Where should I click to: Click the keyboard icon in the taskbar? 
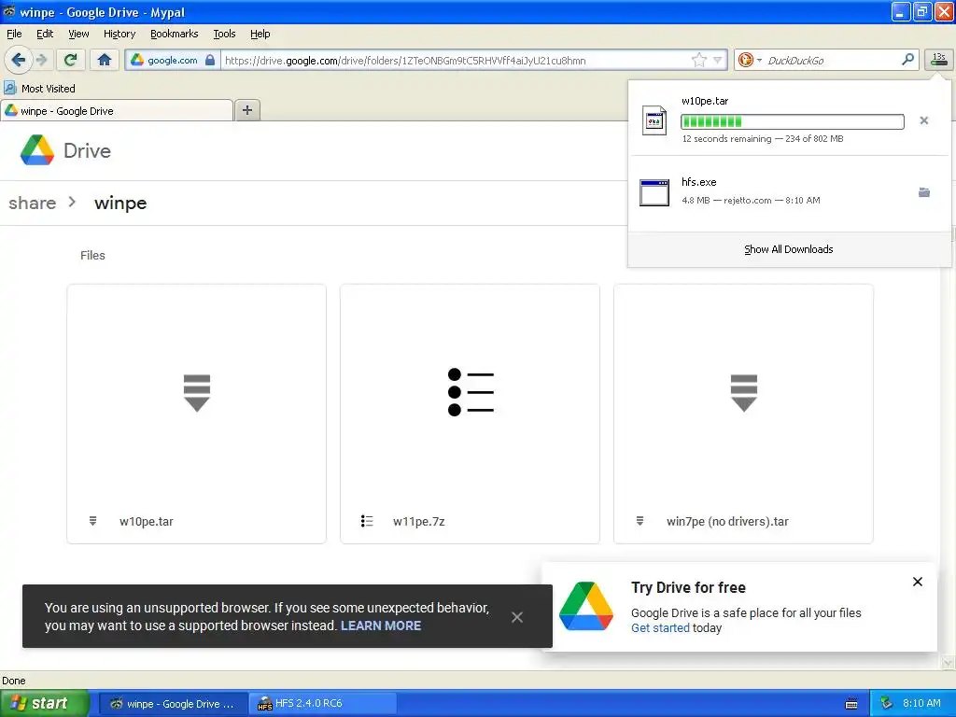[x=851, y=704]
